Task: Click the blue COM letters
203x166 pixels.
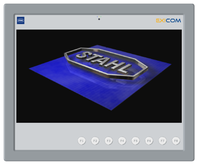Action: (x=173, y=21)
